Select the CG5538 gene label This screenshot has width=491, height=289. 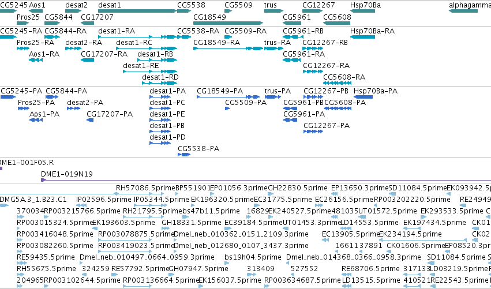point(191,5)
